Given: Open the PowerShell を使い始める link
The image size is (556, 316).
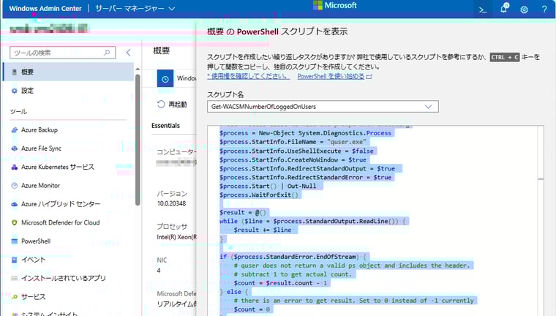Looking at the screenshot, I should pyautogui.click(x=331, y=76).
